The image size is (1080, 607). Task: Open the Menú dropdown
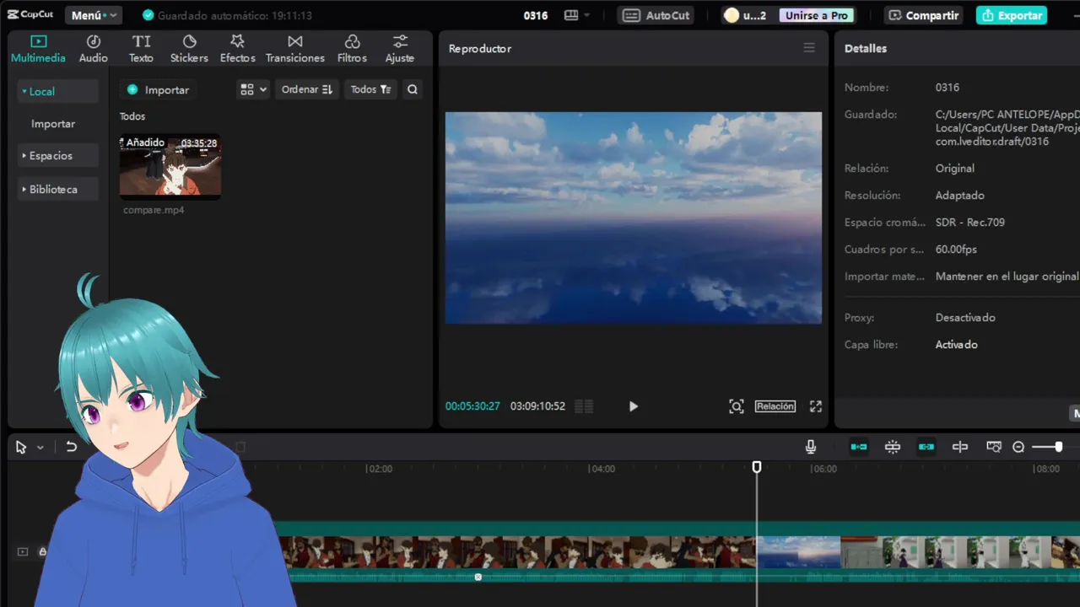tap(94, 15)
